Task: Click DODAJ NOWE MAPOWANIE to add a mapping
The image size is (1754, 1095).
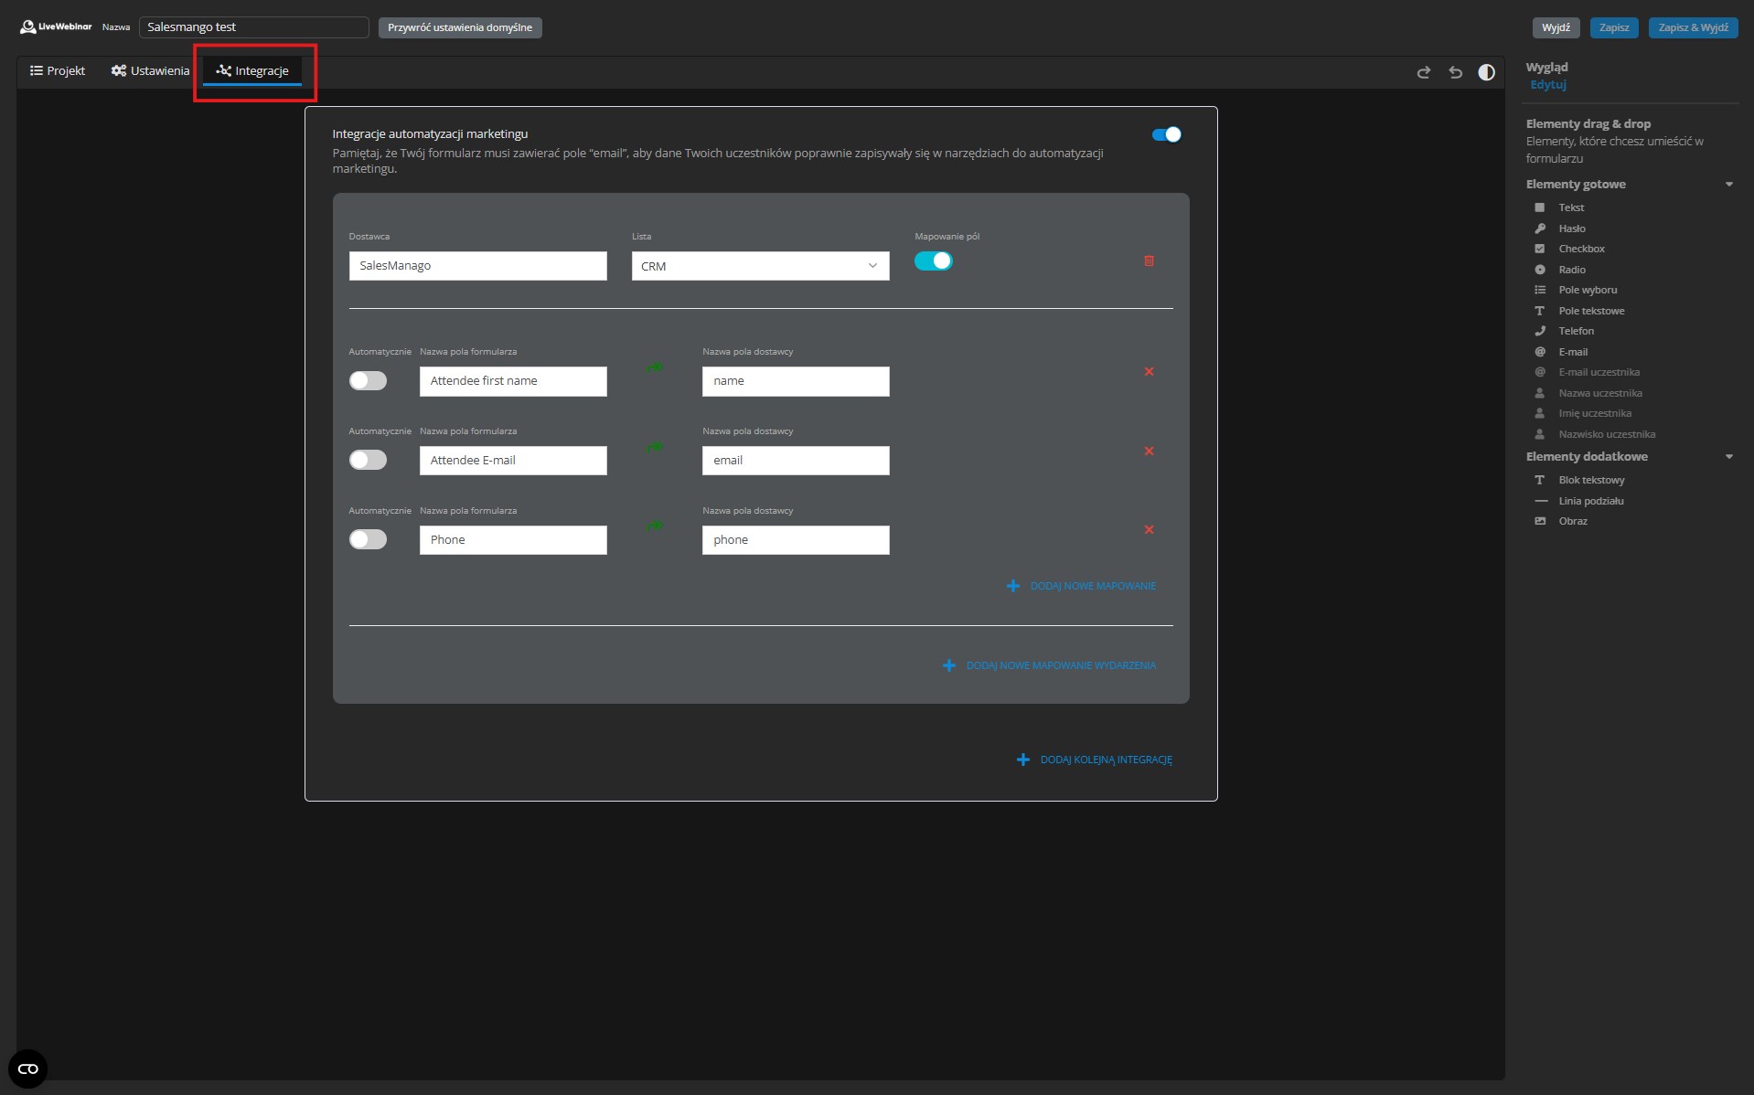Action: [1081, 586]
